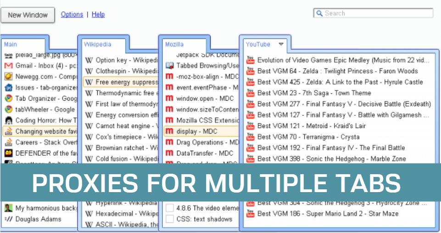
Task: Select the Wikipedia window tab
Action: pyautogui.click(x=98, y=44)
